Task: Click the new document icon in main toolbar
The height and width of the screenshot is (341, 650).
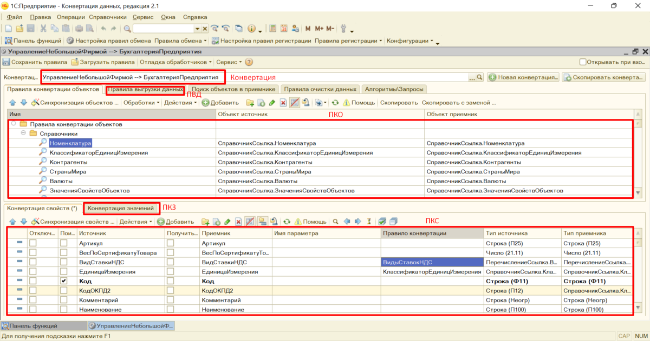Action: tap(8, 28)
